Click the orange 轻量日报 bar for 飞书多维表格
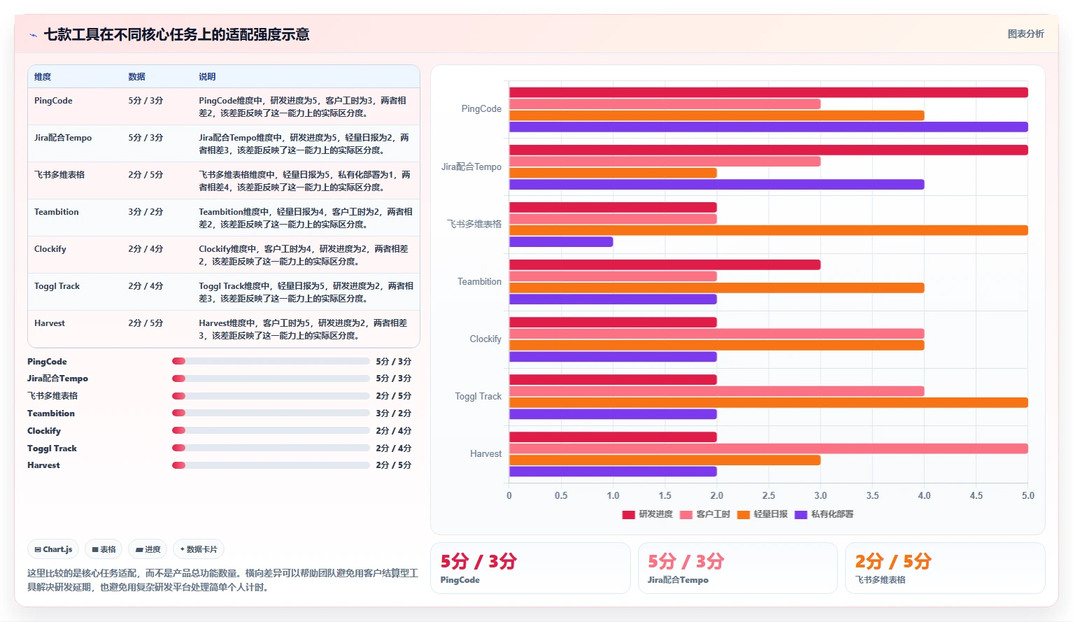The width and height of the screenshot is (1073, 622). point(768,230)
